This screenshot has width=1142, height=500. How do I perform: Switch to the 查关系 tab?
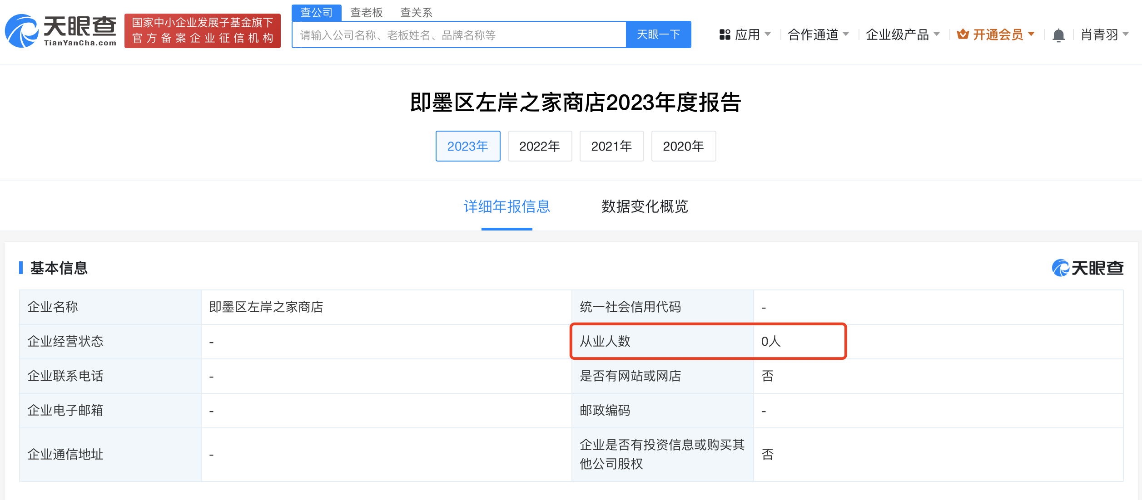[x=416, y=12]
